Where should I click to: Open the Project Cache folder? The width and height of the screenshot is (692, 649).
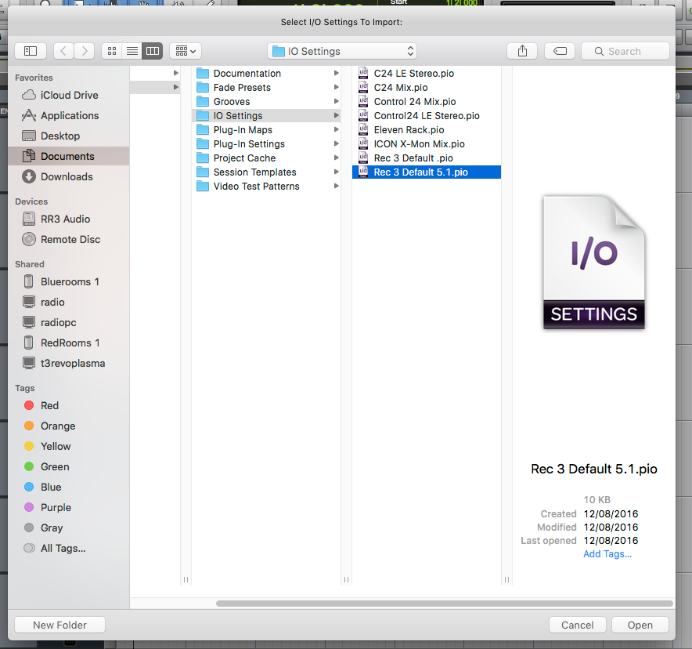(x=266, y=158)
